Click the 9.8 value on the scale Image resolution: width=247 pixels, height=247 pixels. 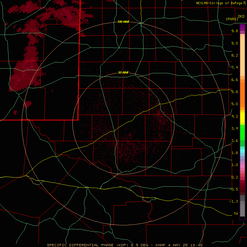tap(235, 31)
